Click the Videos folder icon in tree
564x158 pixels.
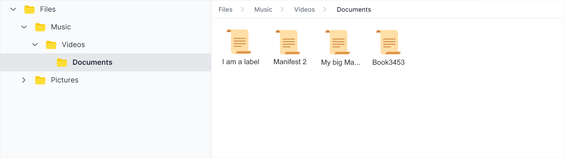(51, 45)
